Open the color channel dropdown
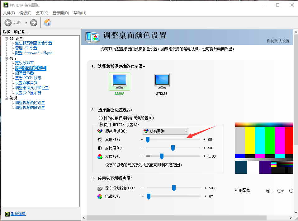Image resolution: width=298 pixels, height=221 pixels. [165, 131]
